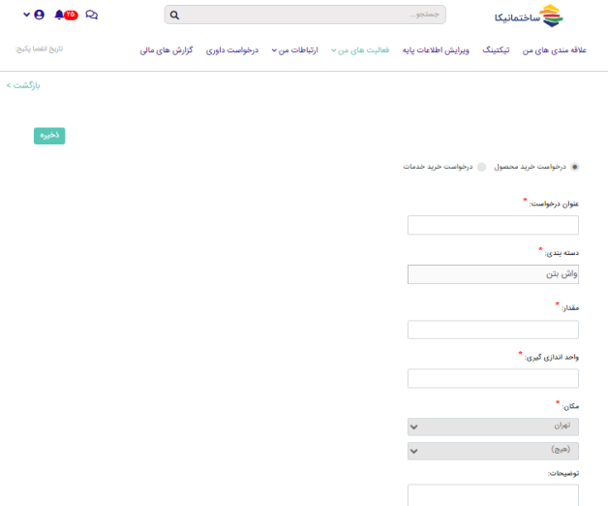
Task: Click the دسته بندی field showing واش بتن
Action: [x=493, y=274]
